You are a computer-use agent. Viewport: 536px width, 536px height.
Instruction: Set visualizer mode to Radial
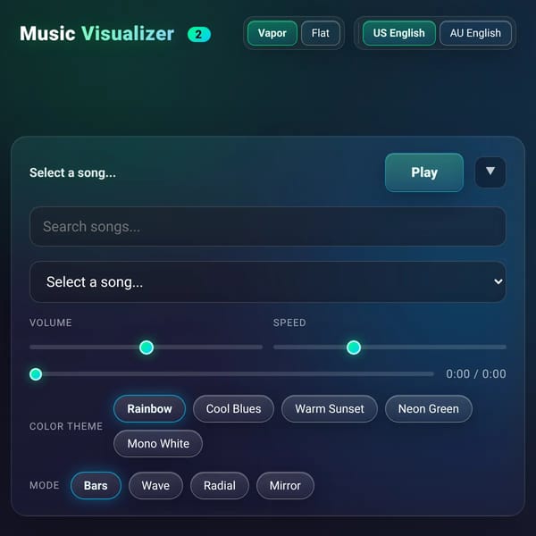(x=220, y=486)
